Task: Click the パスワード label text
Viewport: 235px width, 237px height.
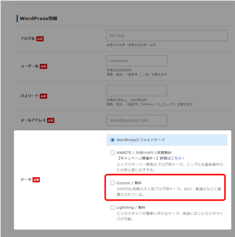Action: [x=29, y=96]
